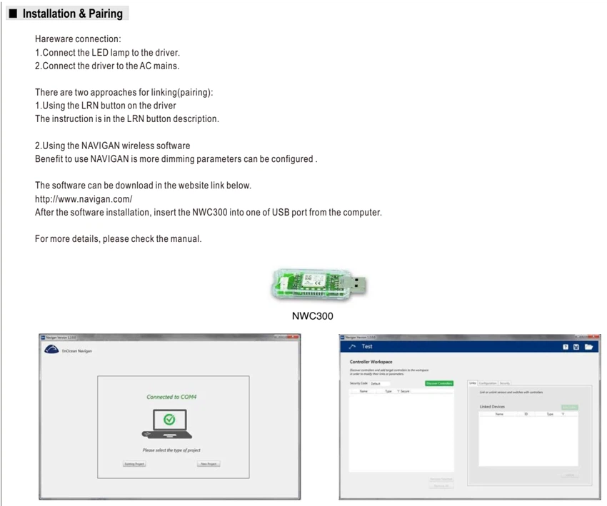The height and width of the screenshot is (506, 607).
Task: Click the Name column in the controller list
Action: (363, 392)
